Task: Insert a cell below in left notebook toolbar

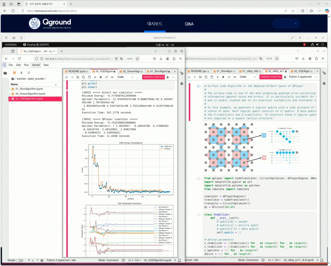Action: [x=72, y=77]
